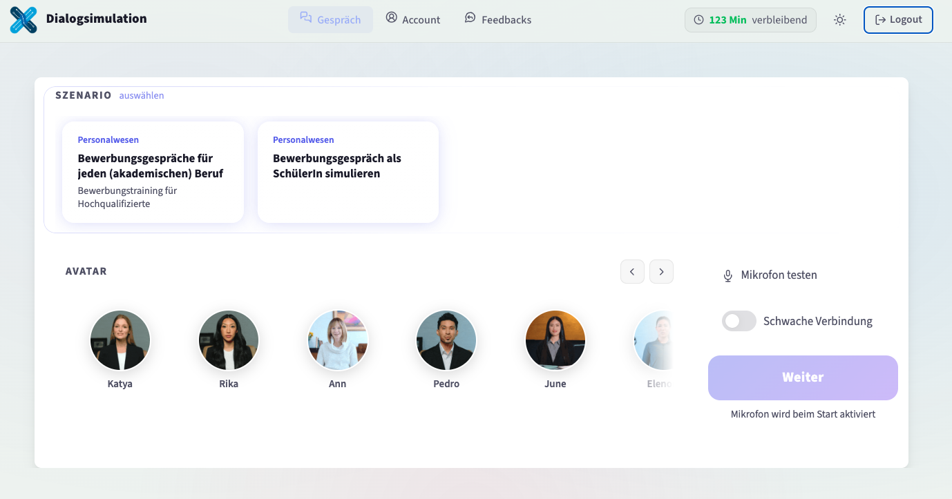Select the Pedro avatar

click(446, 340)
